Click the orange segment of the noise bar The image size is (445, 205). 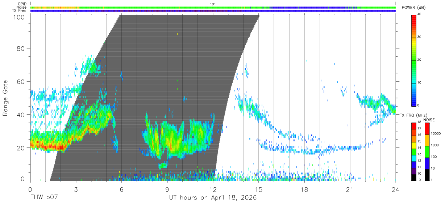[x=54, y=7]
